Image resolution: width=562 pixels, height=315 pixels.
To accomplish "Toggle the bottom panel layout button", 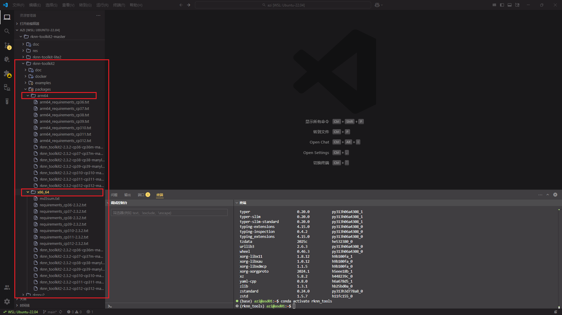I will click(x=510, y=5).
